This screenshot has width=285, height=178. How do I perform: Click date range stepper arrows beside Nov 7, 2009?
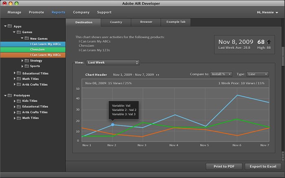point(158,75)
